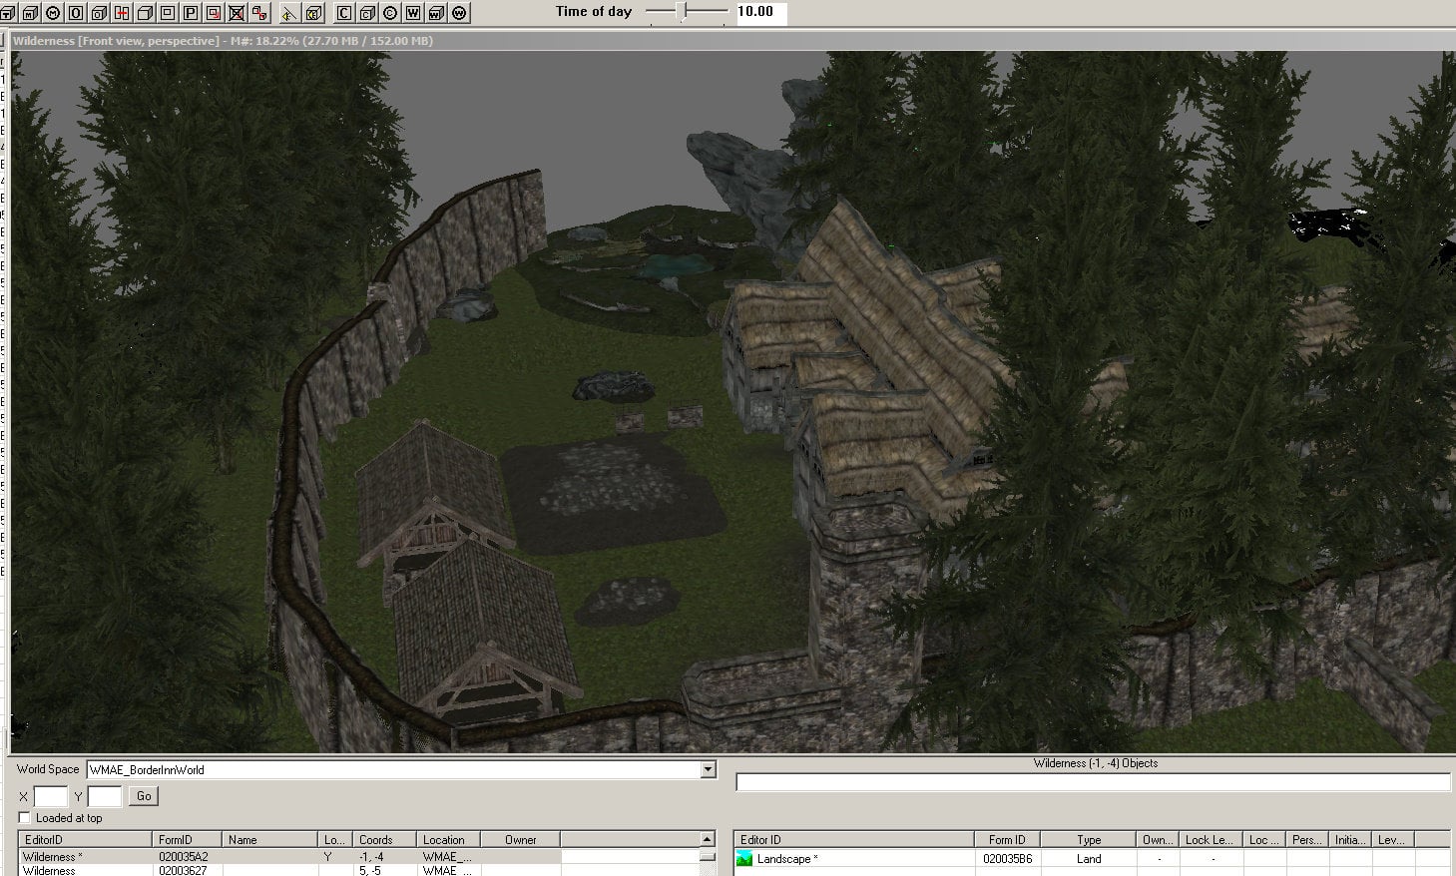This screenshot has width=1456, height=876.
Task: Click the flat square icon with letter W
Action: pyautogui.click(x=412, y=13)
